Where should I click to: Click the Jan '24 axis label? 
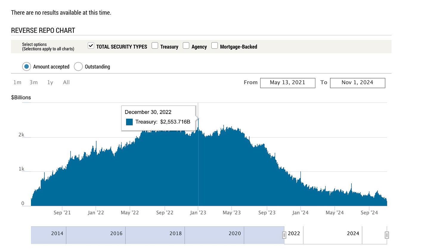tap(300, 213)
